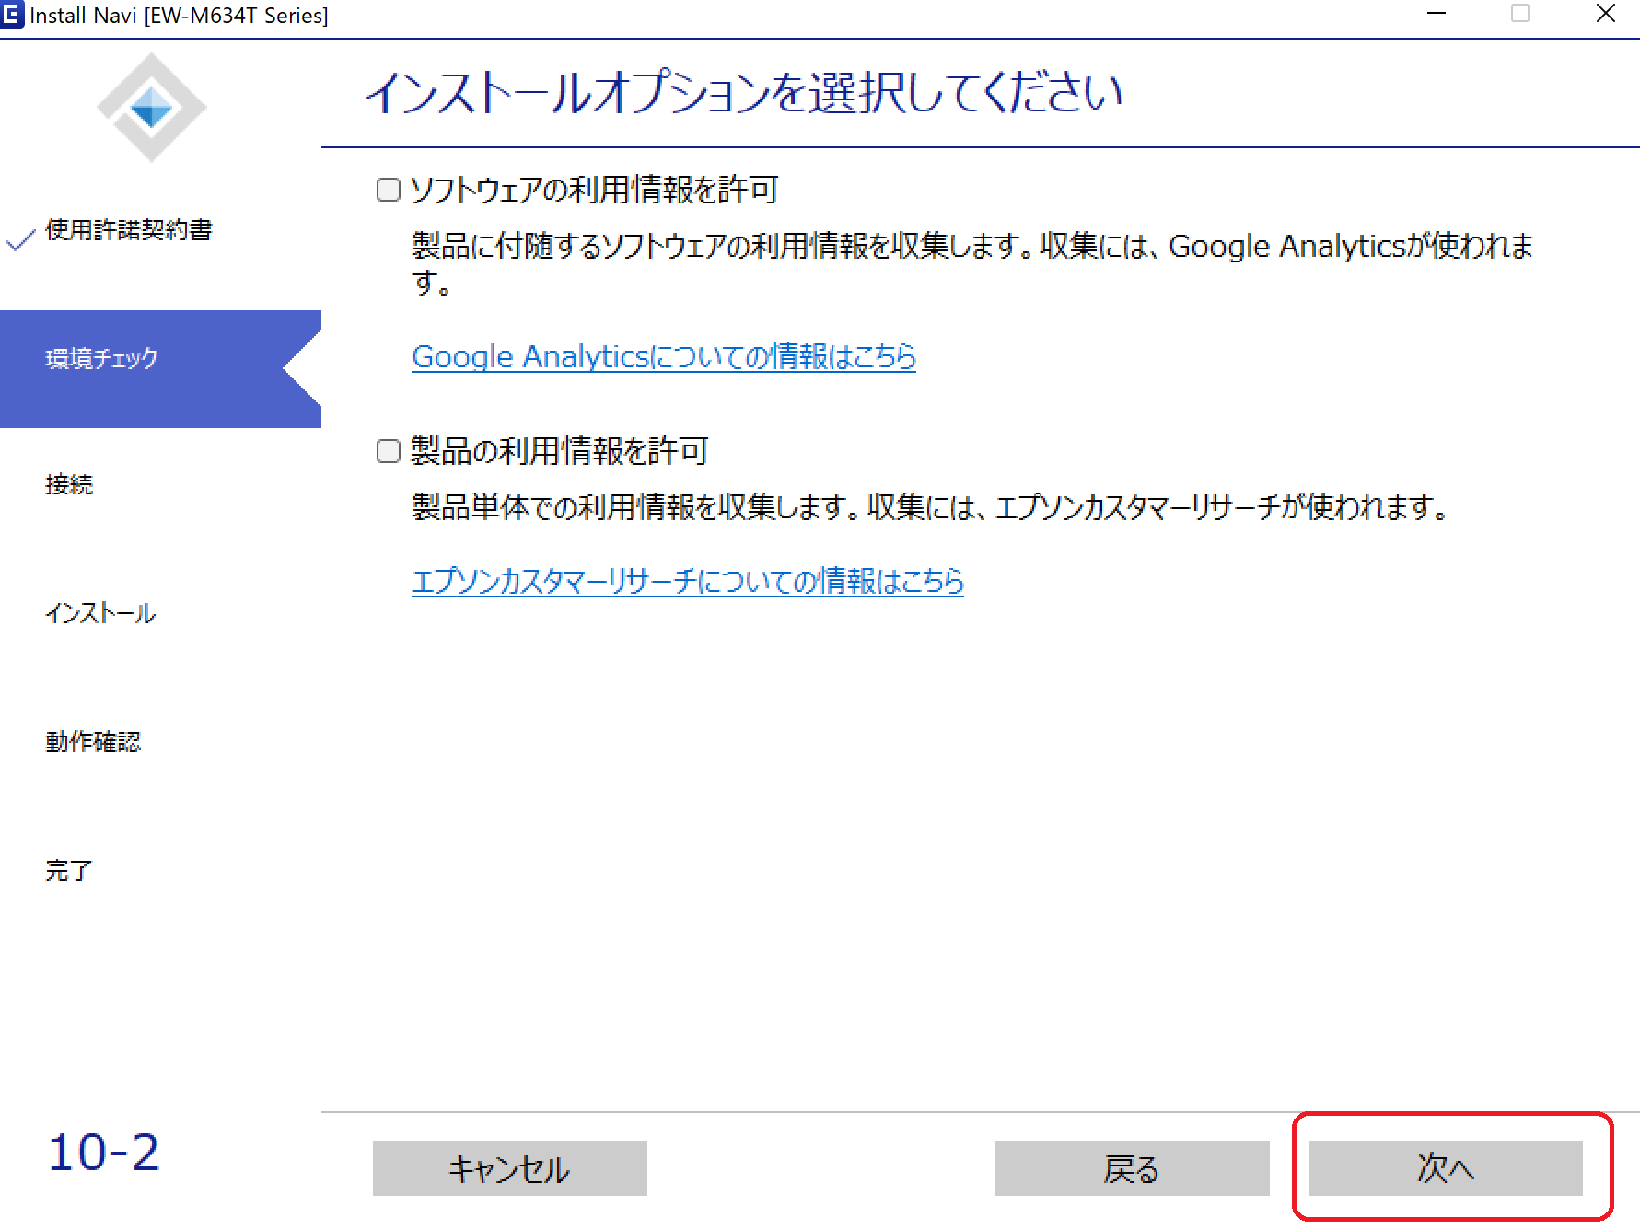Click the ソフトウェアの利用情報を許可 label text
Viewport: 1640px width, 1229px height.
coord(594,191)
